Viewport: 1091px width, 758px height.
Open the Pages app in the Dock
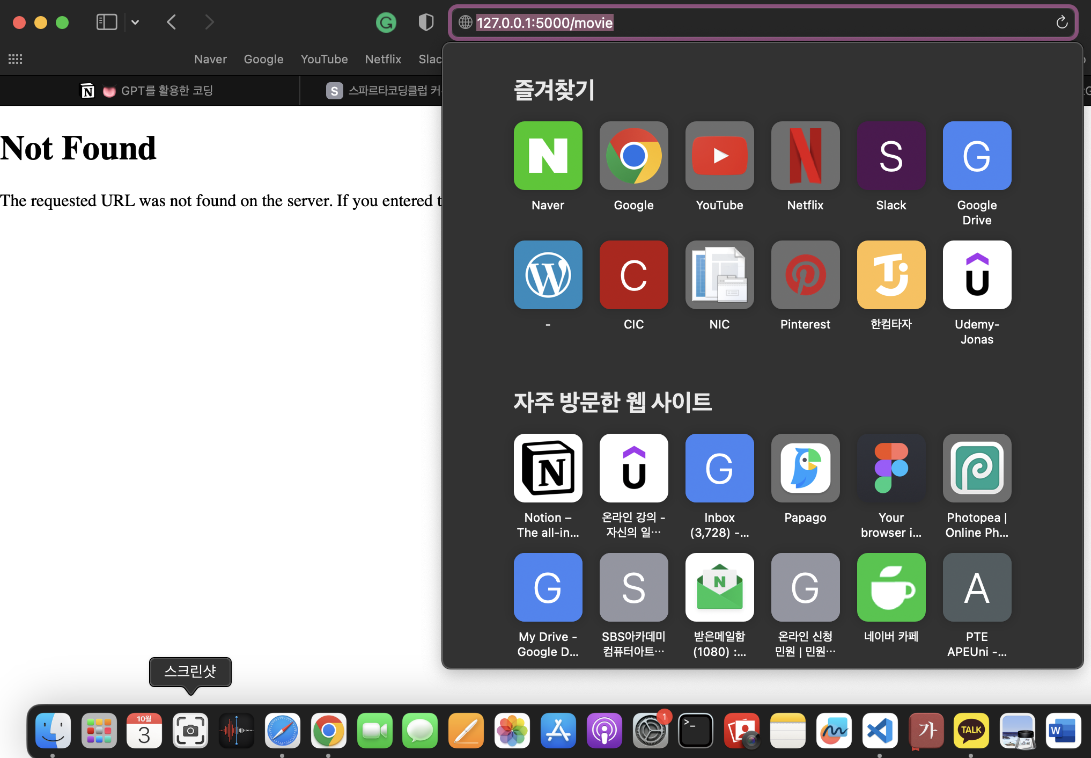[466, 730]
